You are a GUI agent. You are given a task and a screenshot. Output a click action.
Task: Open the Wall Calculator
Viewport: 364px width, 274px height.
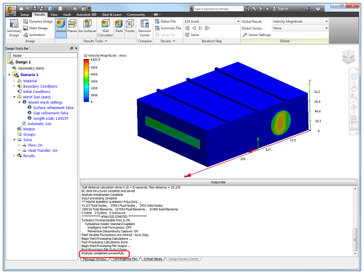105,28
